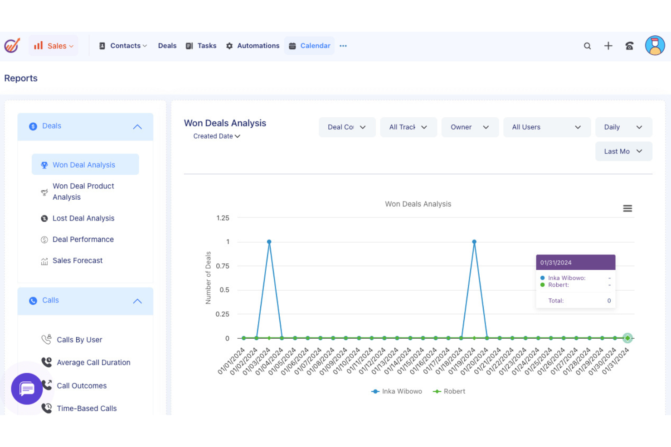This screenshot has width=671, height=447.
Task: Change report frequency via the Daily dropdown
Action: [x=623, y=127]
